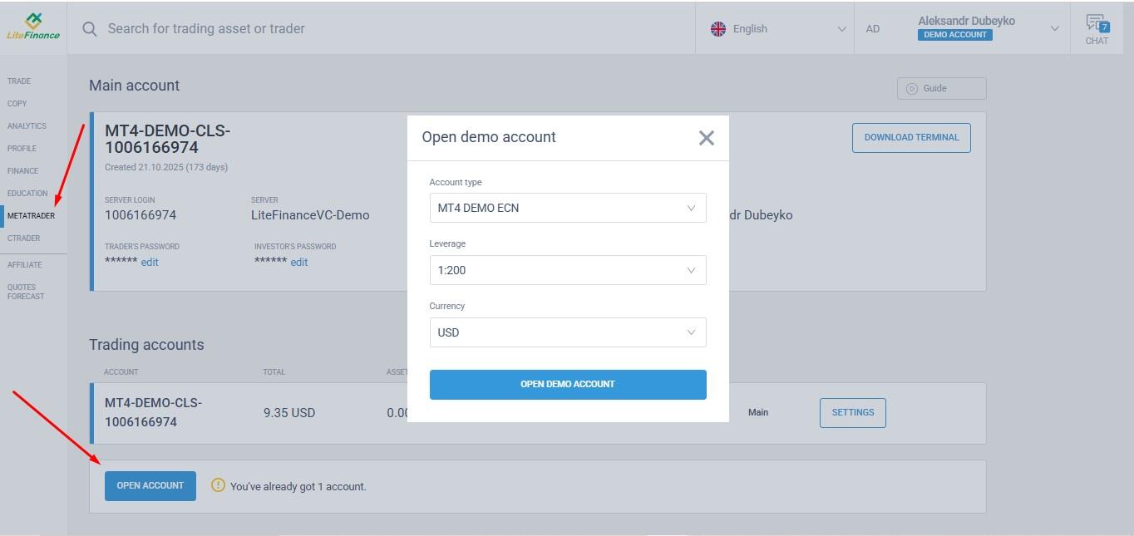Click the LiteFinance logo
This screenshot has height=536, width=1134.
pyautogui.click(x=33, y=26)
